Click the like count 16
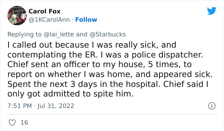The height and width of the screenshot is (131, 224). pyautogui.click(x=24, y=122)
